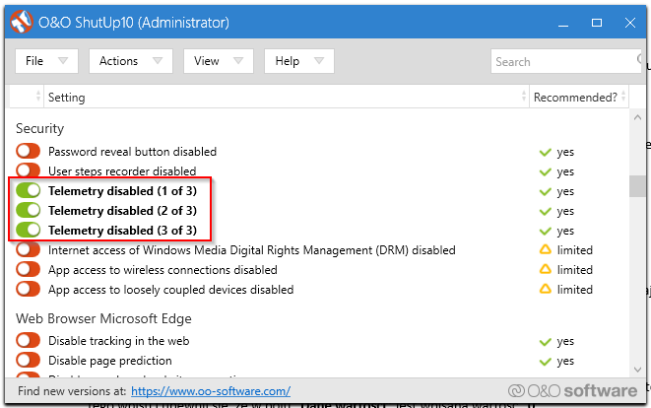651x408 pixels.
Task: Turn off Telemetry disabled (2 of 3) switch
Action: (29, 210)
